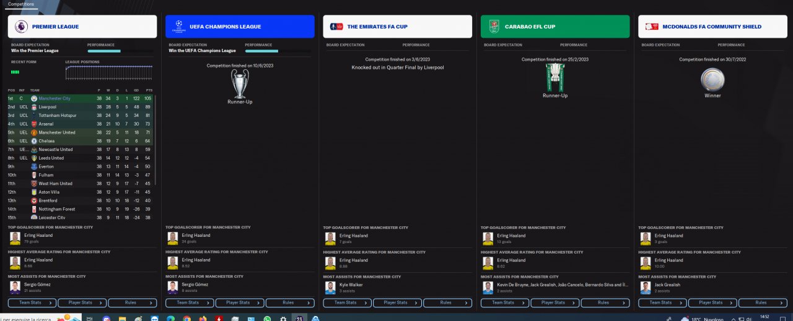Open WhatsApp from the taskbar
793x321 pixels.
click(x=267, y=319)
